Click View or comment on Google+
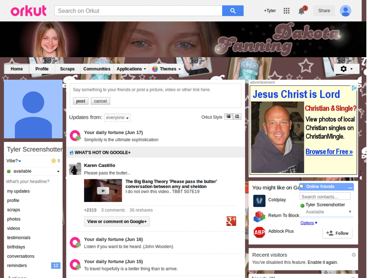This screenshot has width=371, height=278. (x=117, y=222)
